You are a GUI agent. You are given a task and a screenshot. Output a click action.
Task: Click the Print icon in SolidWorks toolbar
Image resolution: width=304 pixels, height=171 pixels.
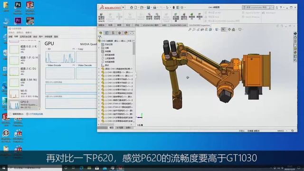click(154, 8)
